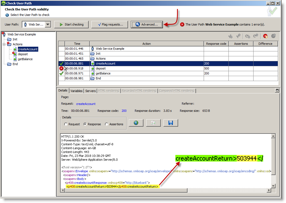Open response in browser via globe icon
Image resolution: width=286 pixels, height=203 pixels.
point(136,123)
